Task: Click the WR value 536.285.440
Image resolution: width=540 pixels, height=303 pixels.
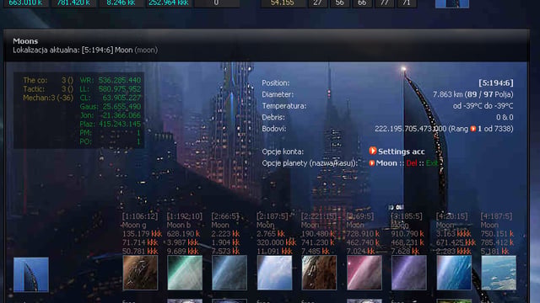Action: coord(120,80)
